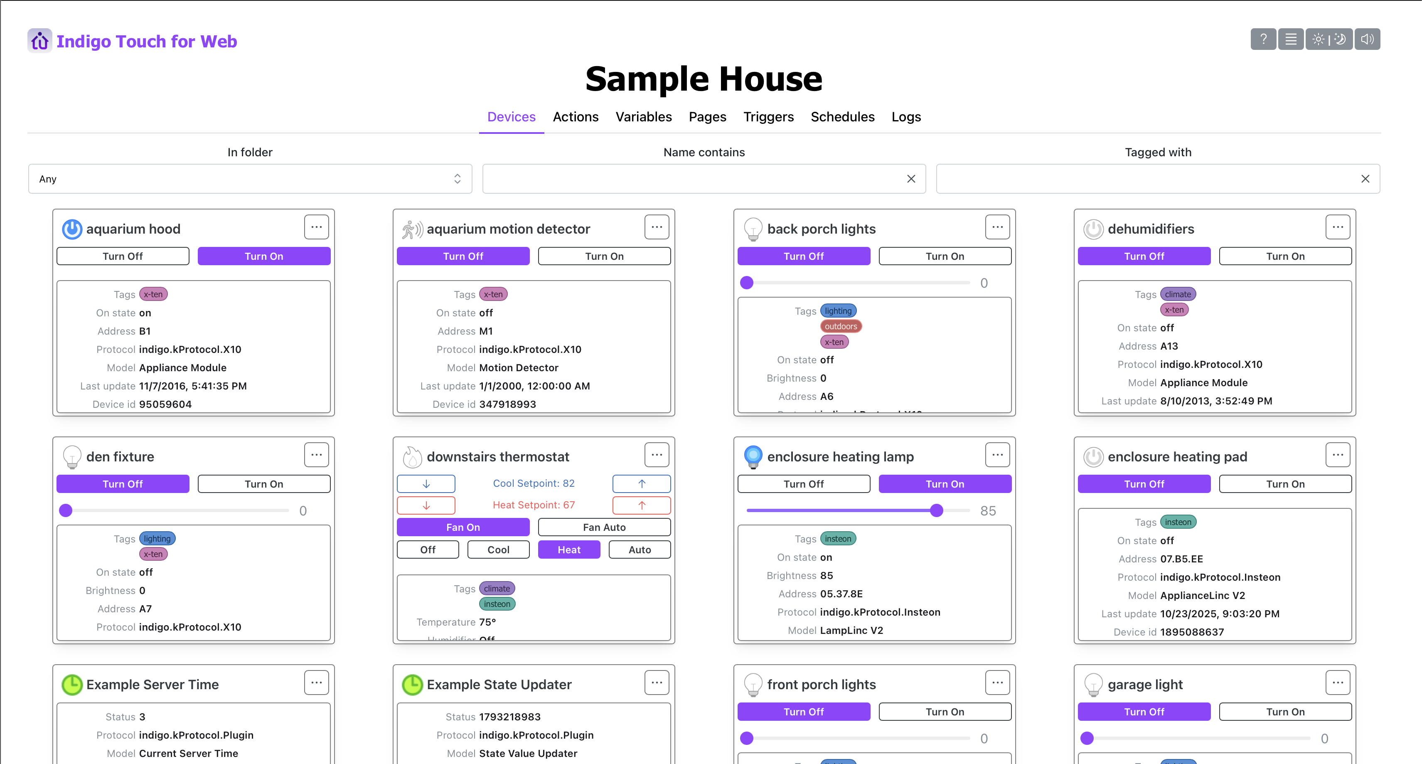Open the Example Server Time ellipsis menu
Screen dimensions: 1422x764
316,682
